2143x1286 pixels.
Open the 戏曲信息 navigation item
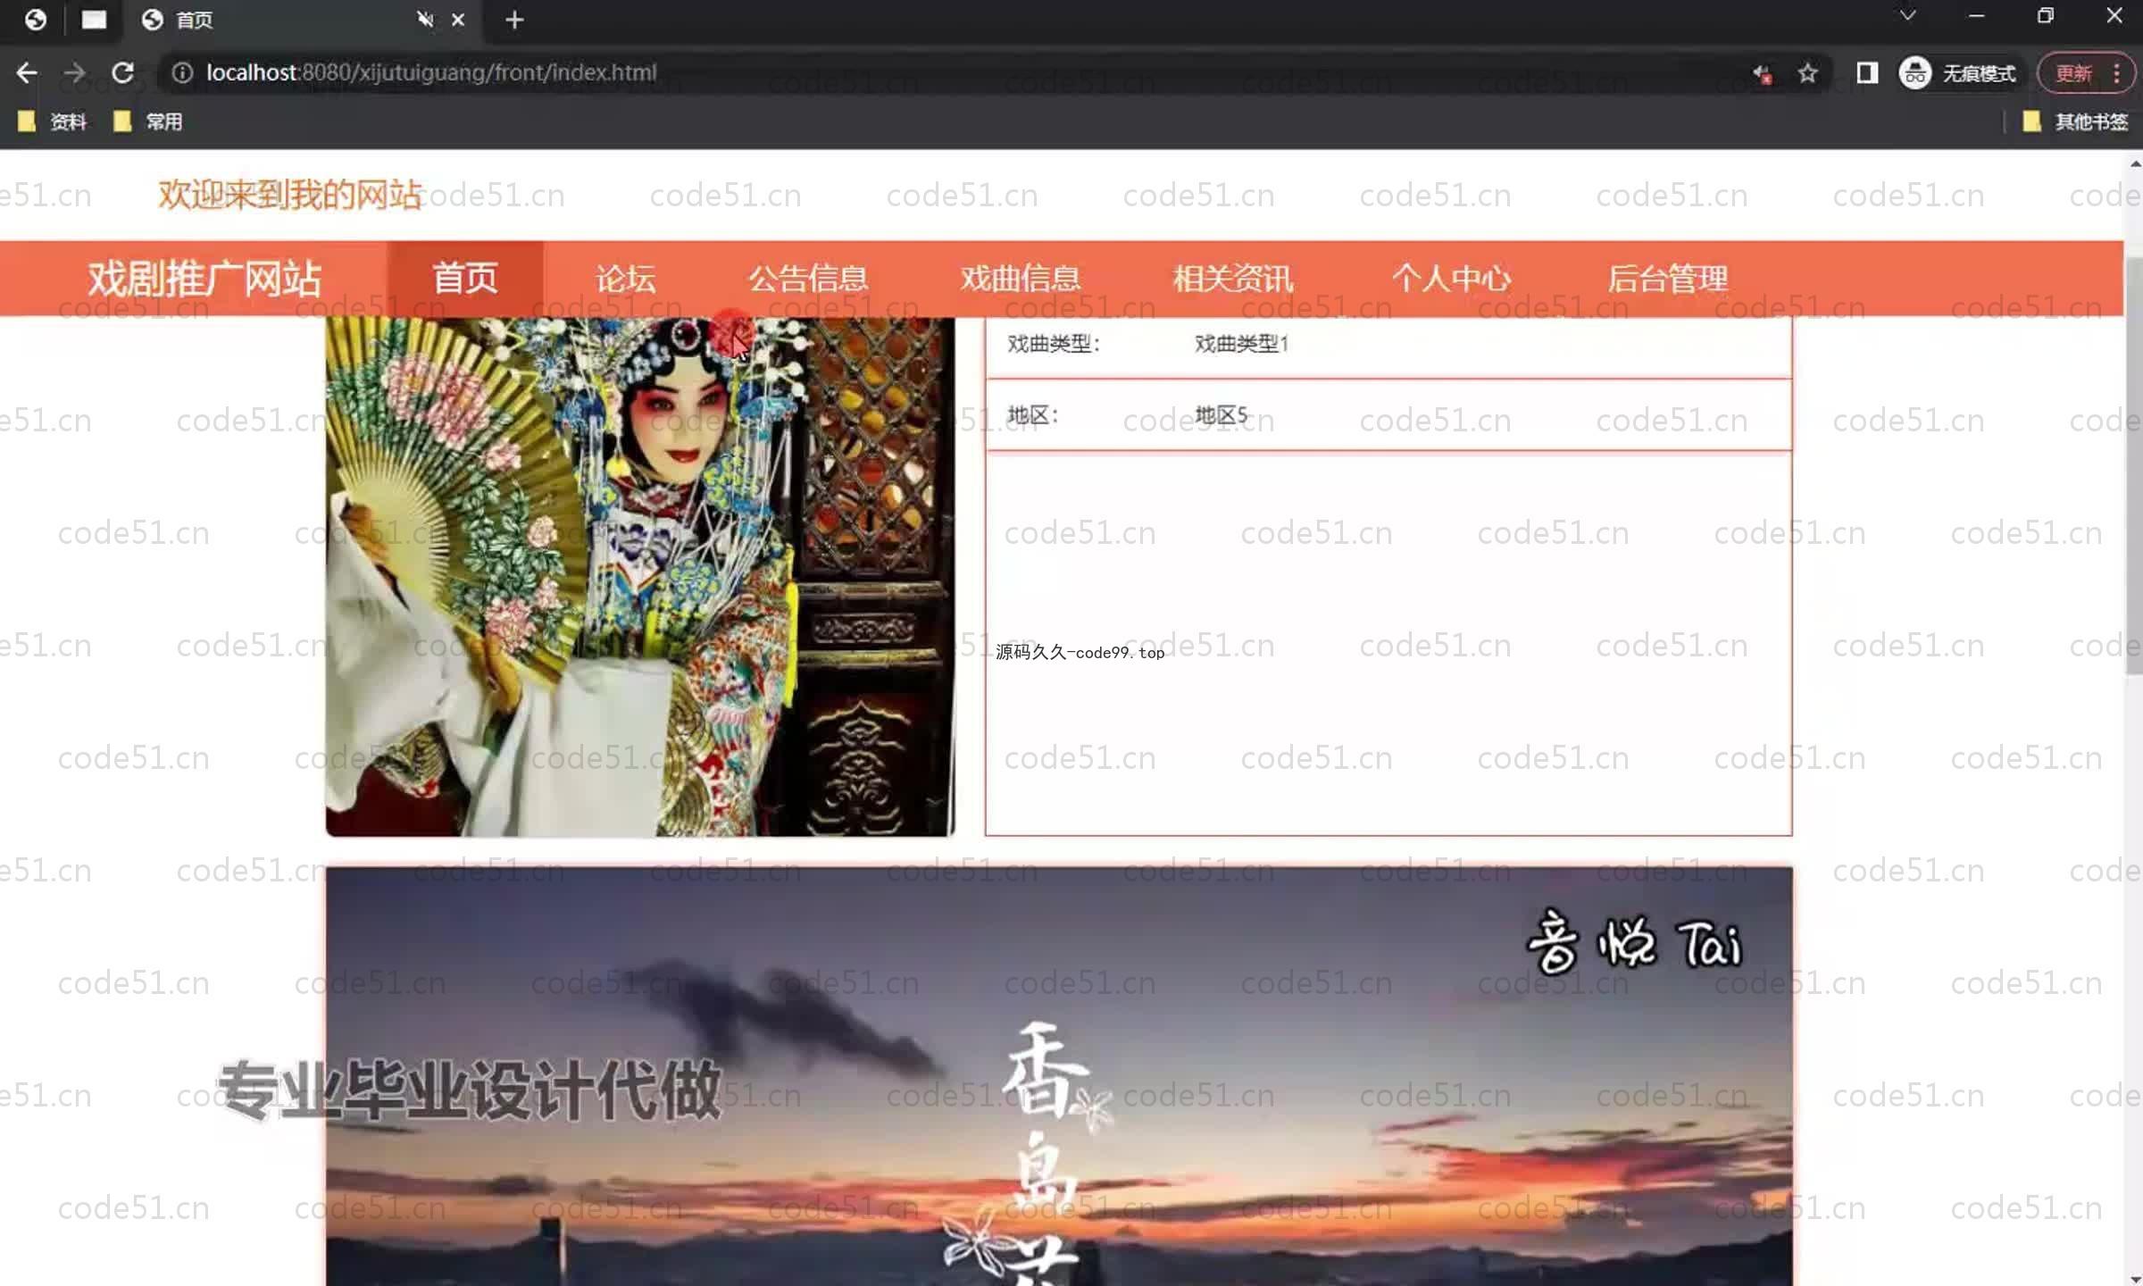(1021, 279)
